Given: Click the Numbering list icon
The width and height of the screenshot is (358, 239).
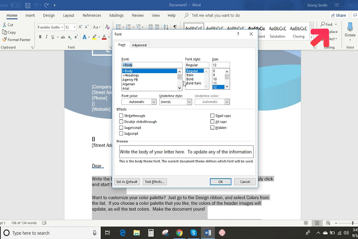Looking at the screenshot, I should tap(128, 27).
